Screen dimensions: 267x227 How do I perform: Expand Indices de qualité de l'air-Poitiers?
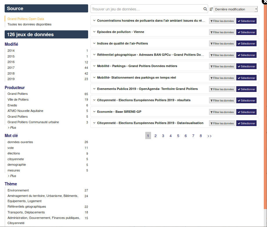(x=94, y=43)
